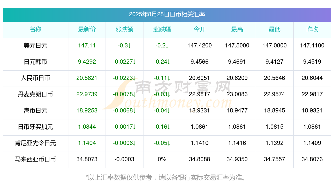Click the change value -0.0078↓
Viewport: 334px width, 186px height.
[x=125, y=94]
